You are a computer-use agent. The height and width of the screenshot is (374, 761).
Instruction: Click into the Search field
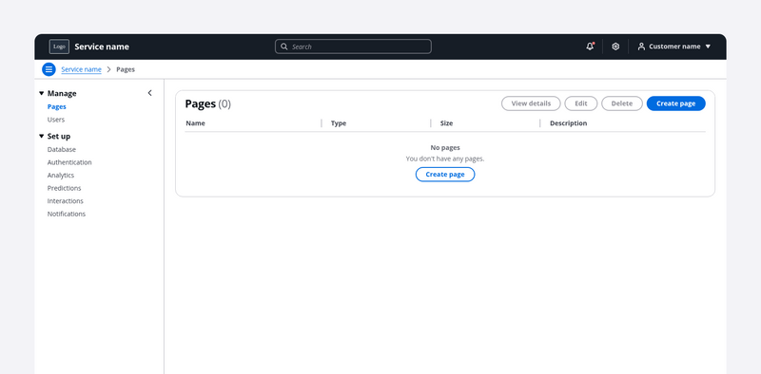(353, 47)
